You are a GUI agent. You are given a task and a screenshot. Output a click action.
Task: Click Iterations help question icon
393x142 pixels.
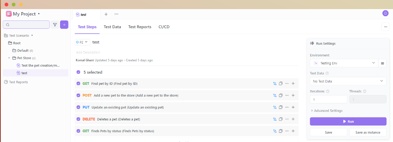[328, 91]
